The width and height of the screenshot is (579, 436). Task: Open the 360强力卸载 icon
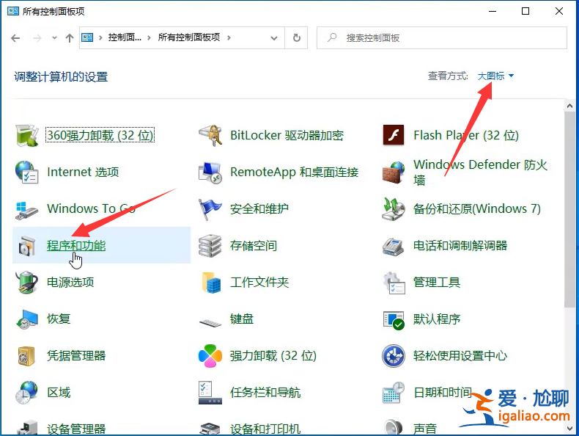[27, 136]
